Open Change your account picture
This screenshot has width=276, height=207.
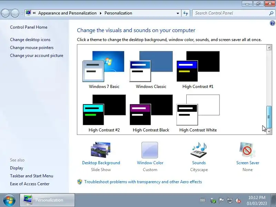37,56
